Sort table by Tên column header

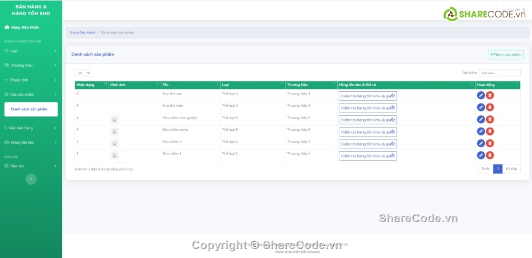coord(190,85)
